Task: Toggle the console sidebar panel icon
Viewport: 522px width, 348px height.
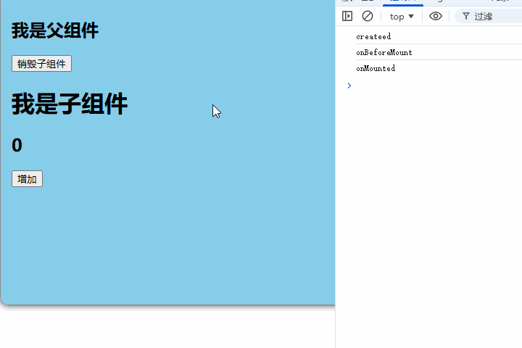Action: [x=347, y=16]
